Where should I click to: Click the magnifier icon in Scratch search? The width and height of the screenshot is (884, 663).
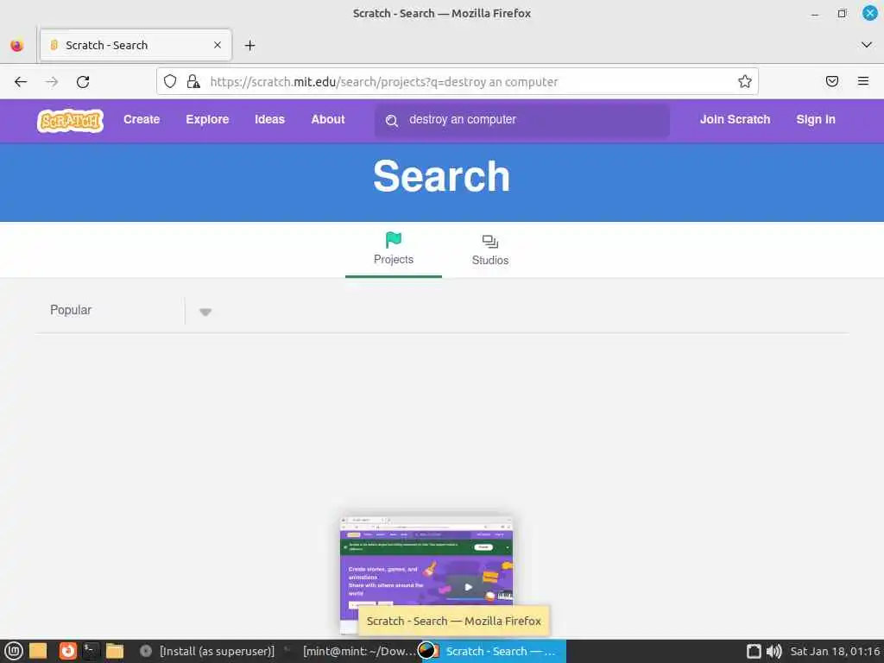[392, 121]
